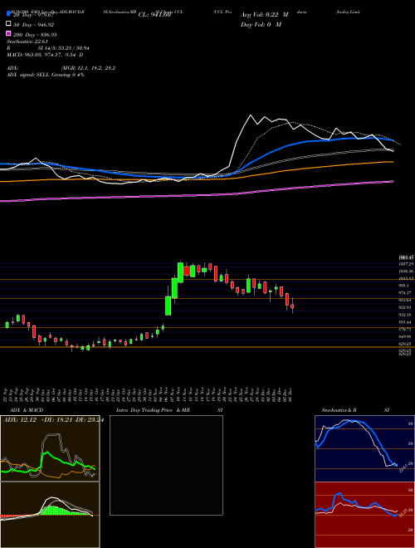Viewport: 415px width, 548px height.
Task: Click the 'Day Vol: 0 M' label
Action: [x=261, y=24]
